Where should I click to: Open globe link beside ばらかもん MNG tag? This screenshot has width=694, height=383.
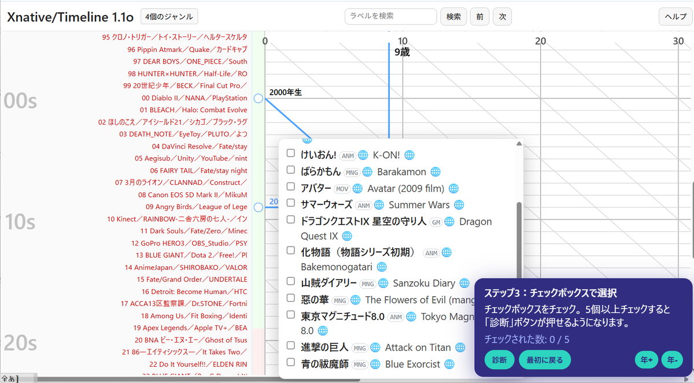point(368,172)
